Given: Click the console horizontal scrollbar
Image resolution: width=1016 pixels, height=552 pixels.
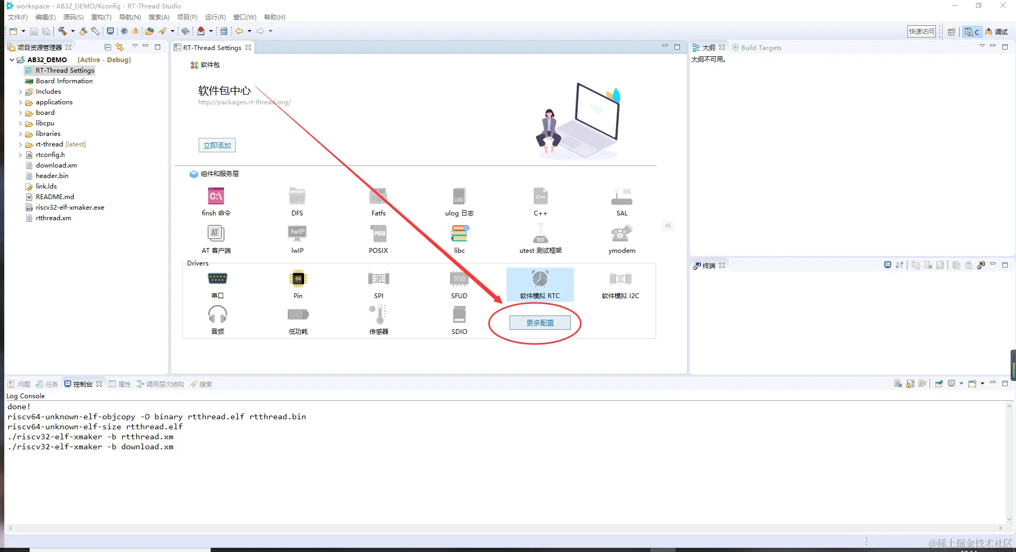Looking at the screenshot, I should tap(505, 528).
